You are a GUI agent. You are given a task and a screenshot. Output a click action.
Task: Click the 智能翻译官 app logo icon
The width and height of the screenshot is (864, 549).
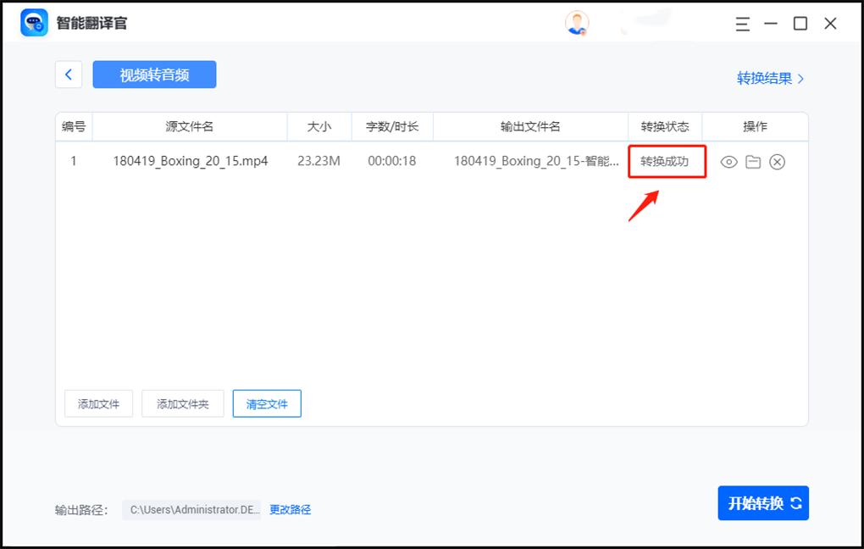click(x=33, y=22)
